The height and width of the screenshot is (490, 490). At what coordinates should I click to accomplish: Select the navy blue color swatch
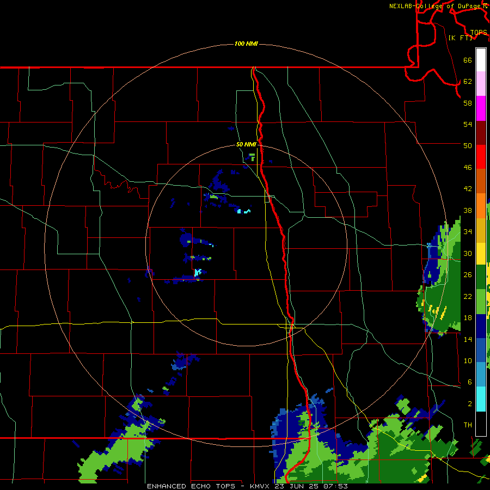coord(481,326)
